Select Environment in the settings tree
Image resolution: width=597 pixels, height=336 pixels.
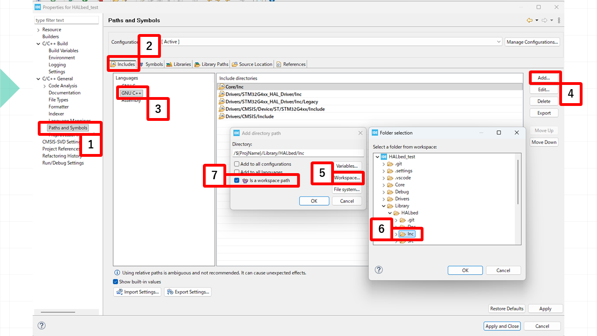(62, 58)
